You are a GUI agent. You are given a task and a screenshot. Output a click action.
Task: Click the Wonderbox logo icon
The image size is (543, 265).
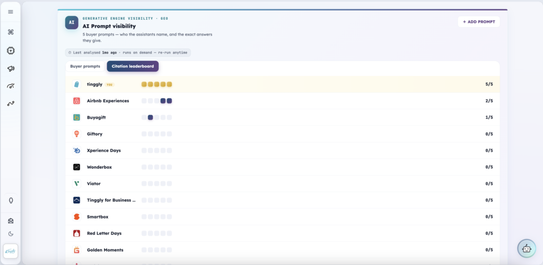click(x=76, y=167)
